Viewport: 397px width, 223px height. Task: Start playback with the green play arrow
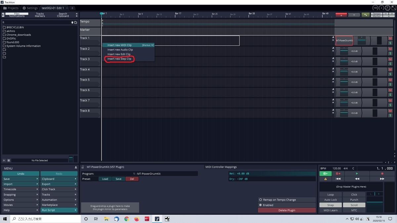click(357, 173)
